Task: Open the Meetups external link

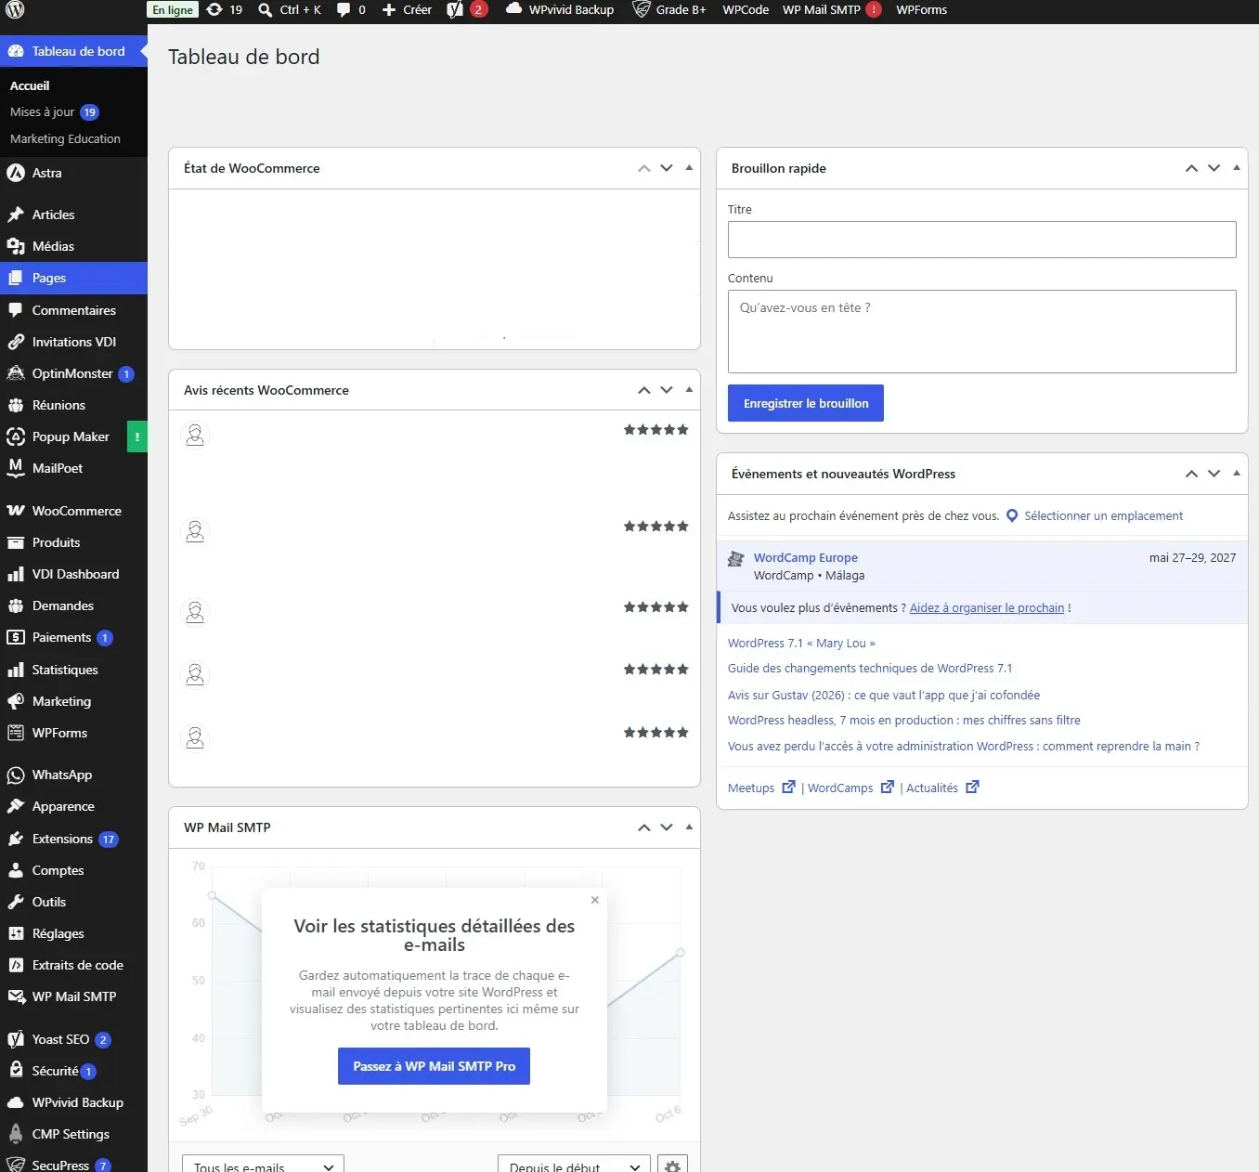Action: (x=761, y=788)
